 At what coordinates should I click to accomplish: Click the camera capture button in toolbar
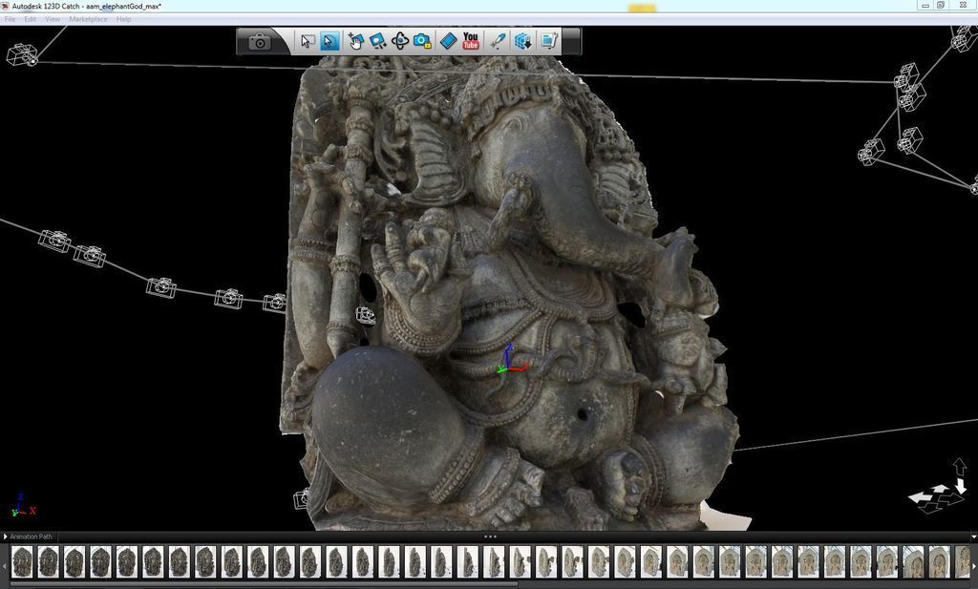[x=259, y=42]
